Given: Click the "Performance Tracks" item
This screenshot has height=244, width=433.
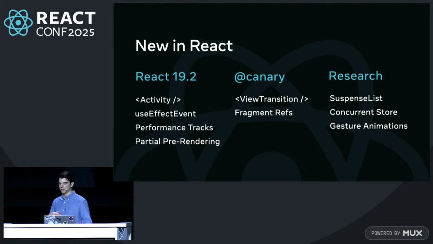Looking at the screenshot, I should [174, 127].
